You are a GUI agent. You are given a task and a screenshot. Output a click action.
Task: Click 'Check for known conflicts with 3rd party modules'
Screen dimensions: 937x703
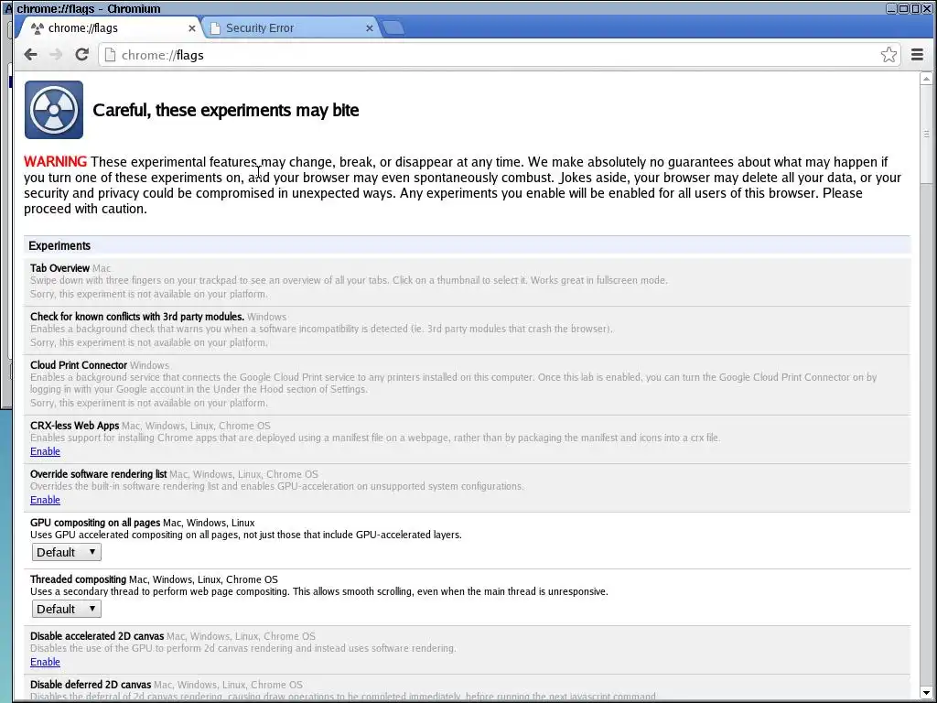pyautogui.click(x=137, y=317)
